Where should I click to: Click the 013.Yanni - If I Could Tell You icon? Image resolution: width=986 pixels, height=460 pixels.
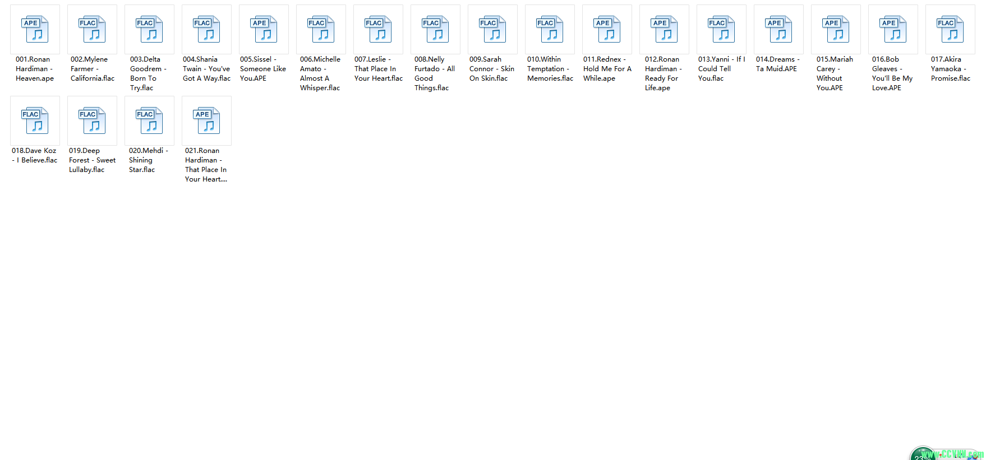coord(721,29)
